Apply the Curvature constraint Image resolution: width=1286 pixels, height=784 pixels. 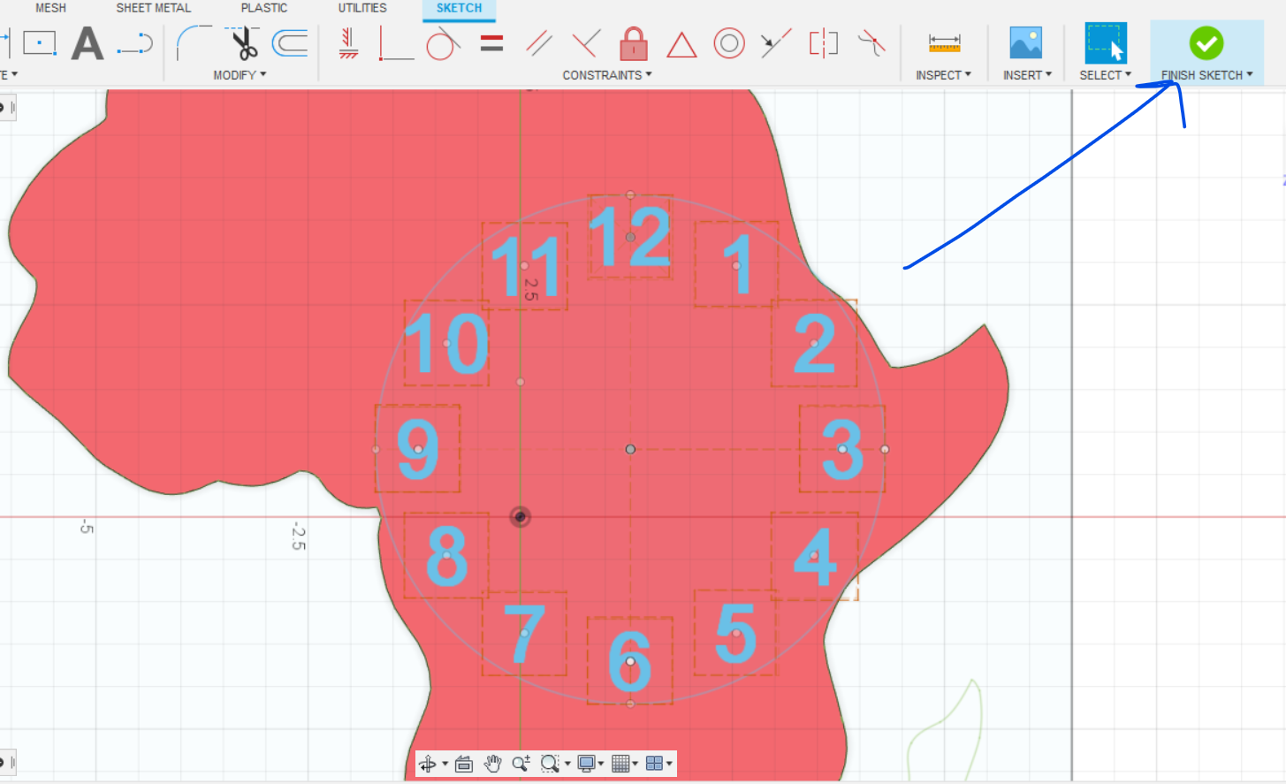[871, 42]
